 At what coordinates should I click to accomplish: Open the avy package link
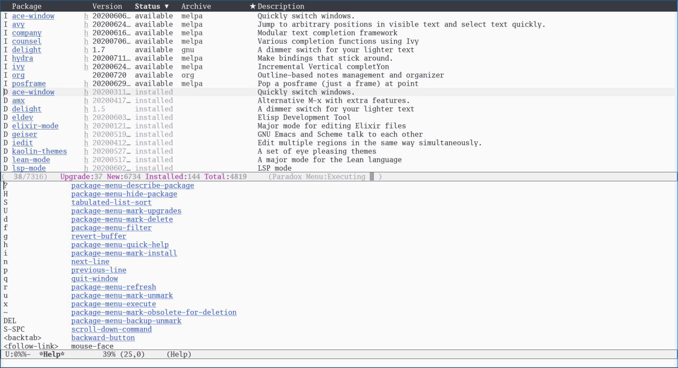(18, 24)
